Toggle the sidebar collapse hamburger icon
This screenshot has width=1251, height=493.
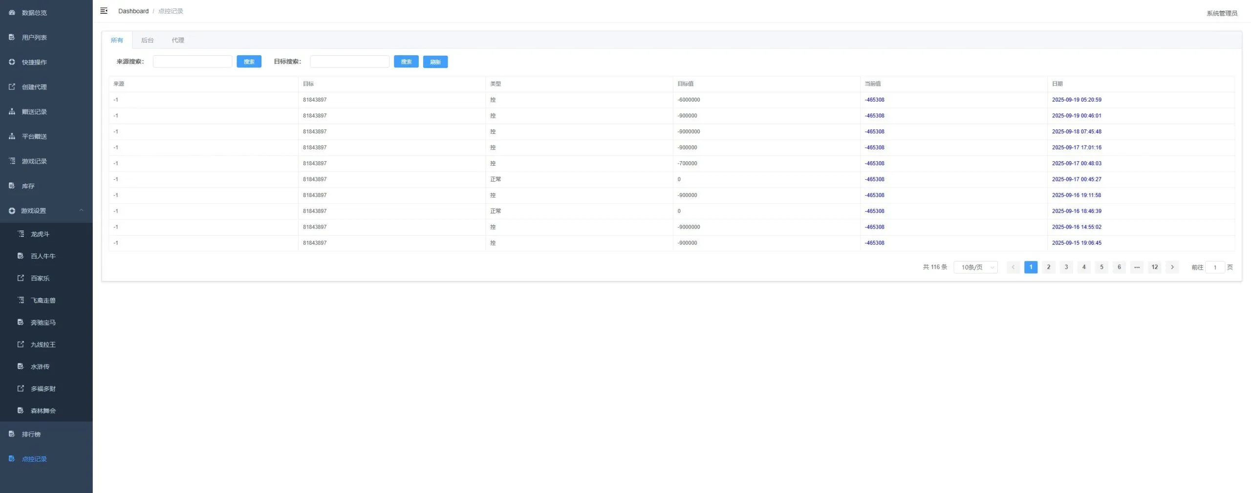point(104,11)
